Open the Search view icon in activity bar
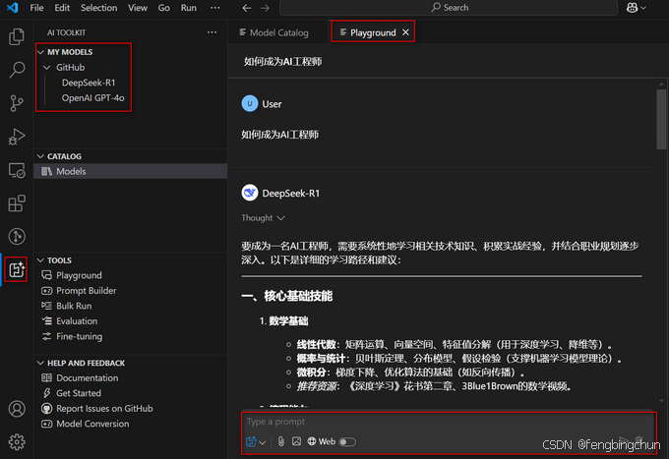The width and height of the screenshot is (669, 459). pos(17,70)
